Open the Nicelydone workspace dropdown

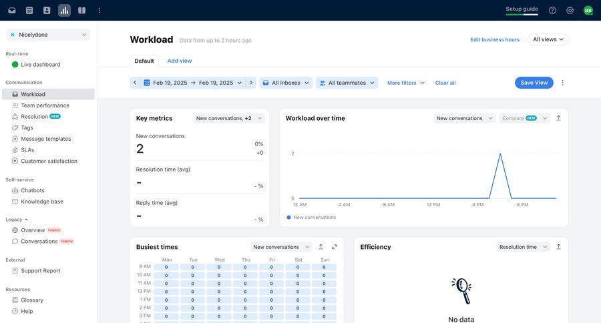48,35
